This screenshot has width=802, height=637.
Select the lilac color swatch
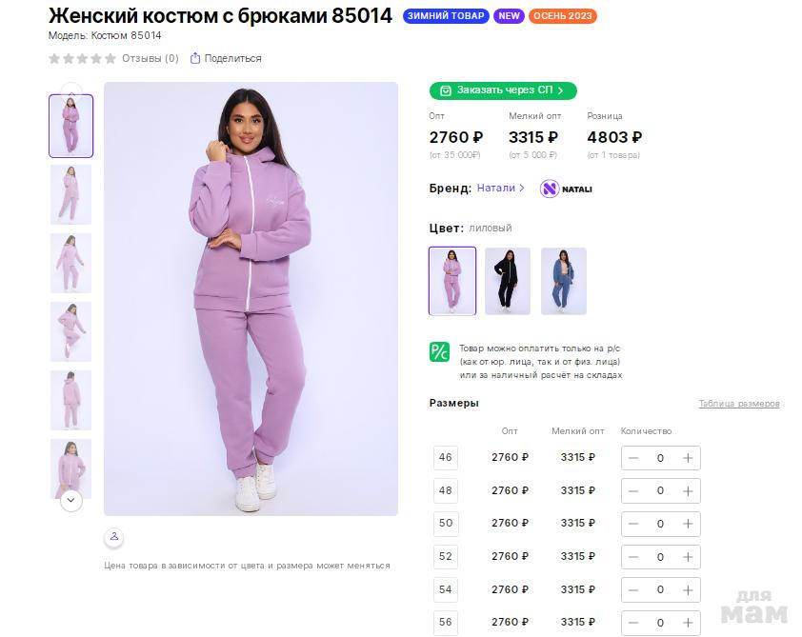coord(452,281)
